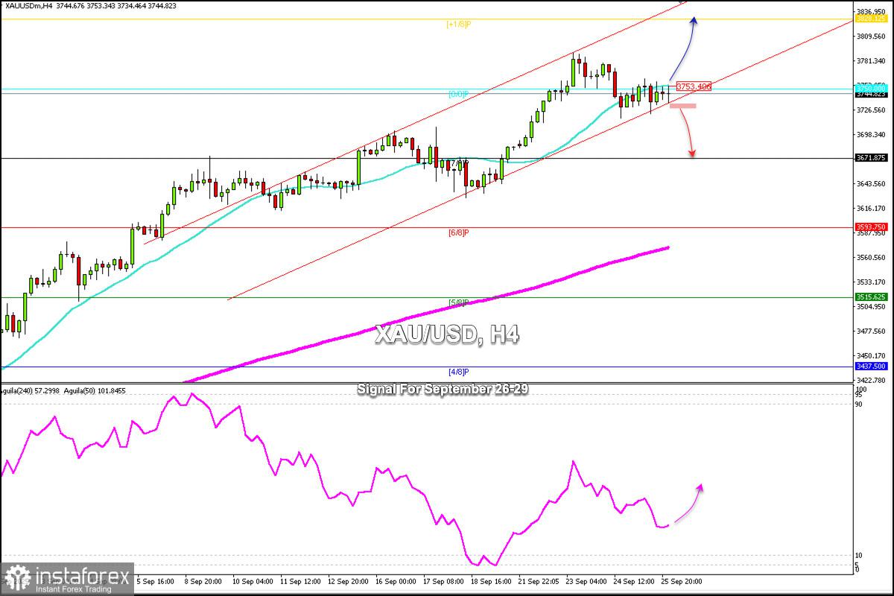Select the red 3593.750 level price tag

(871, 227)
